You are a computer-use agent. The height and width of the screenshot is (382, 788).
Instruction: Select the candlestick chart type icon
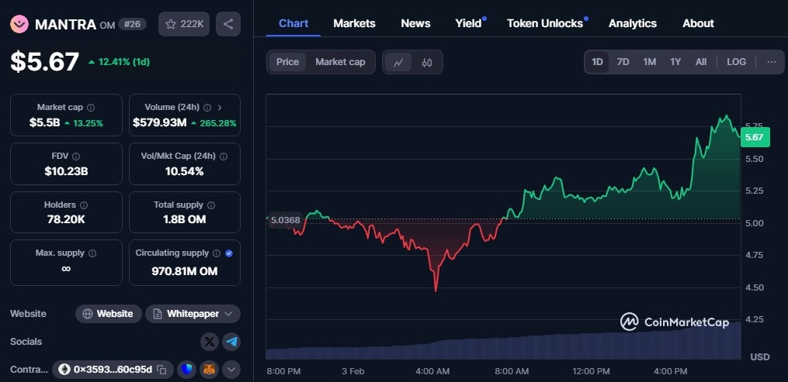tap(427, 62)
